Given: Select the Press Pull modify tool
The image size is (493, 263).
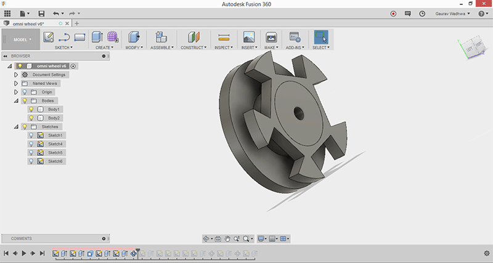Looking at the screenshot, I should [134, 37].
